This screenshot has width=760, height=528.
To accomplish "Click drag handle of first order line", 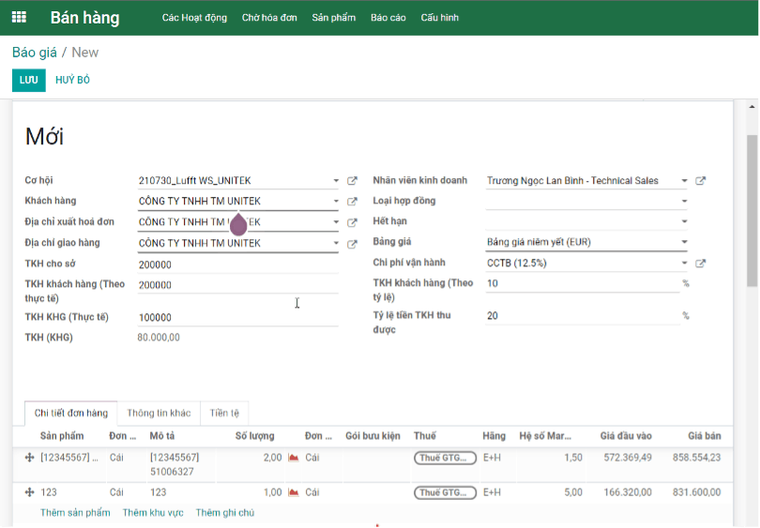I will (30, 458).
